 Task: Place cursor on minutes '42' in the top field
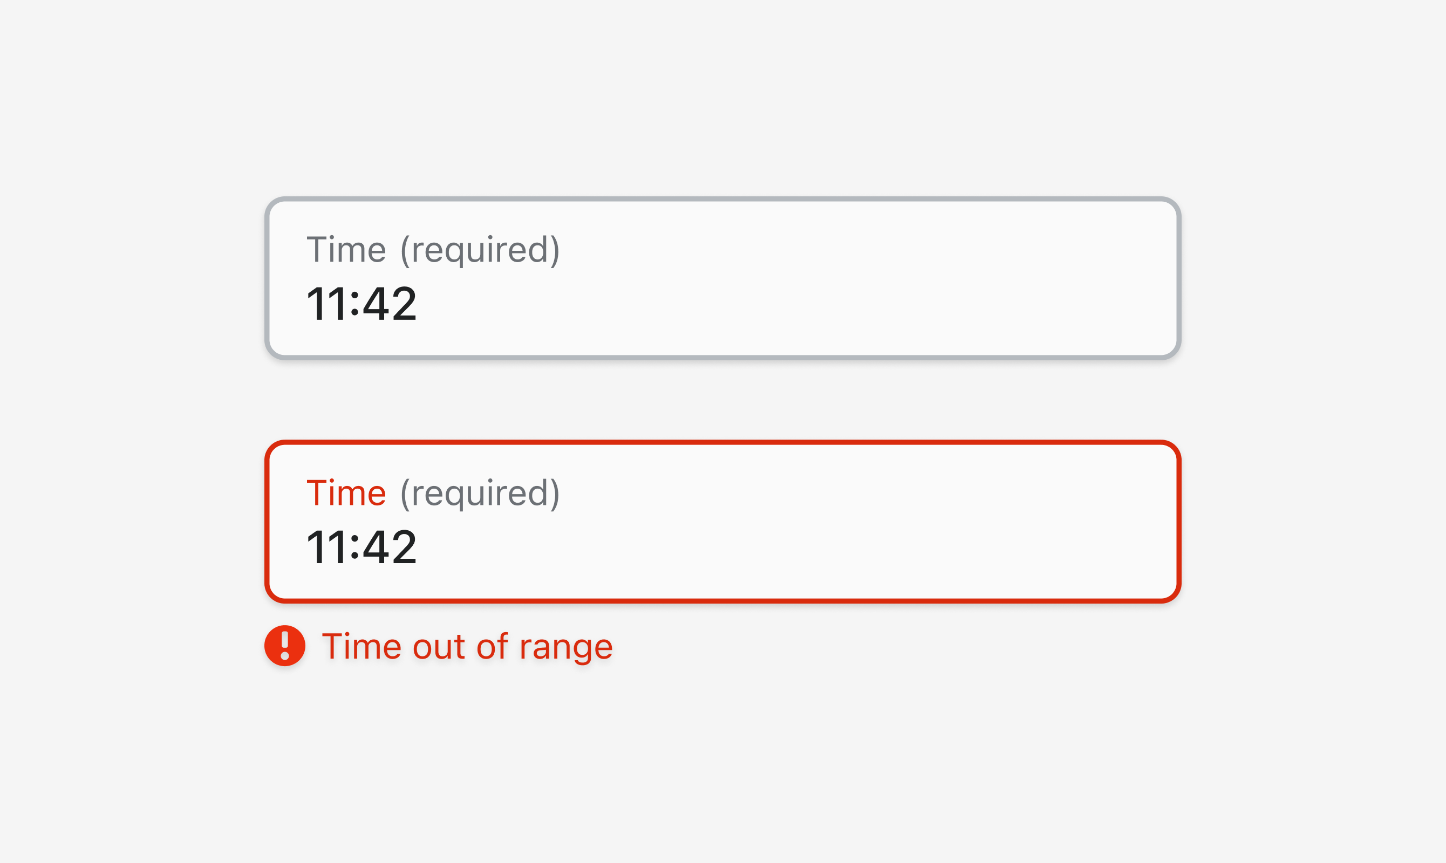click(389, 304)
